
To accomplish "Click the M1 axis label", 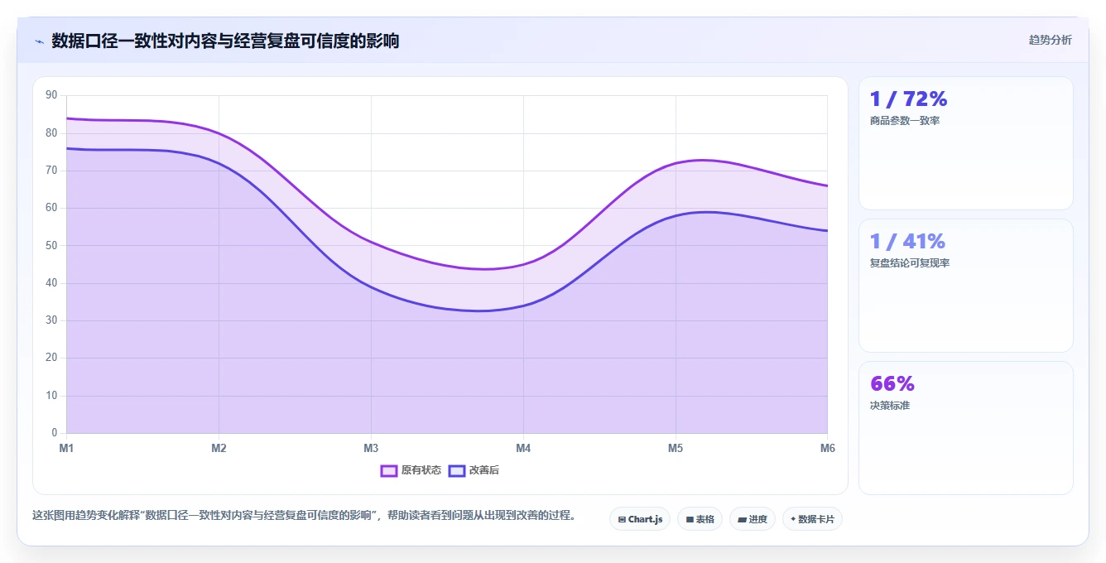I will (x=66, y=448).
